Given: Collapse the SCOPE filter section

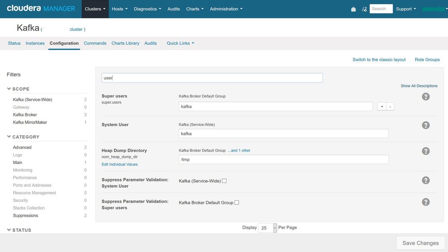Looking at the screenshot, I should 18,89.
